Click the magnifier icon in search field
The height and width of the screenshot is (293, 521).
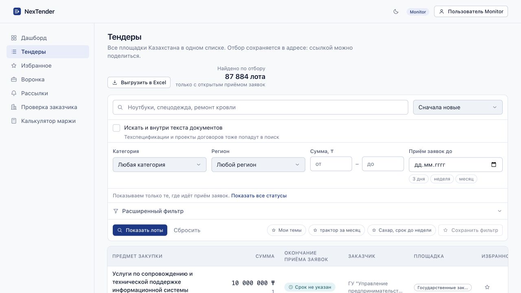[x=120, y=107]
